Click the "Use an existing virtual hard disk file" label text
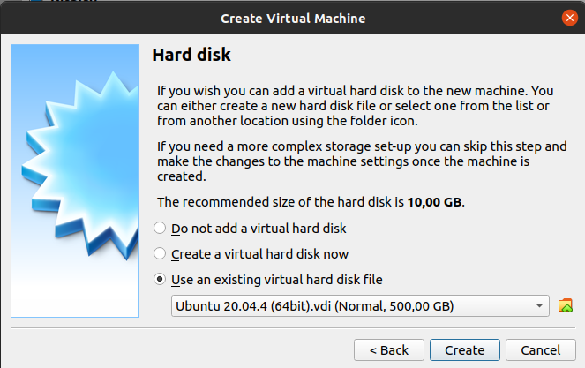585x368 pixels. [x=277, y=279]
